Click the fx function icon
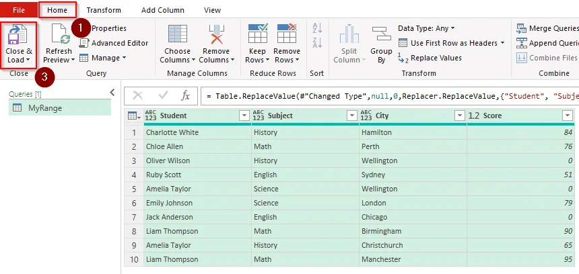 (185, 96)
